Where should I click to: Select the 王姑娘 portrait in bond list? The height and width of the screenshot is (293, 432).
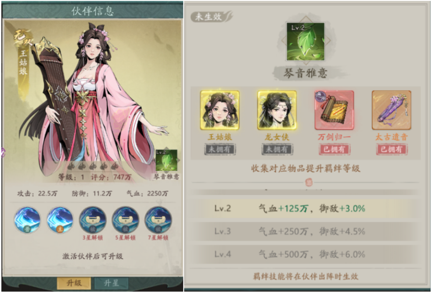(x=220, y=110)
